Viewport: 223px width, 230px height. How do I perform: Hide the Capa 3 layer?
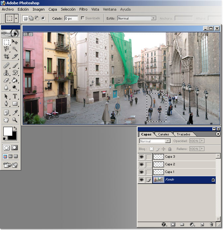[x=142, y=156]
